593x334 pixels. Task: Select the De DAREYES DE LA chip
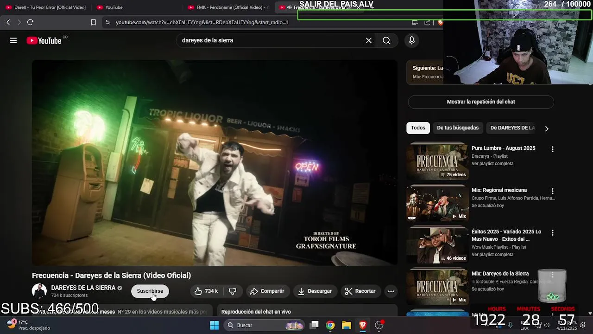point(512,128)
